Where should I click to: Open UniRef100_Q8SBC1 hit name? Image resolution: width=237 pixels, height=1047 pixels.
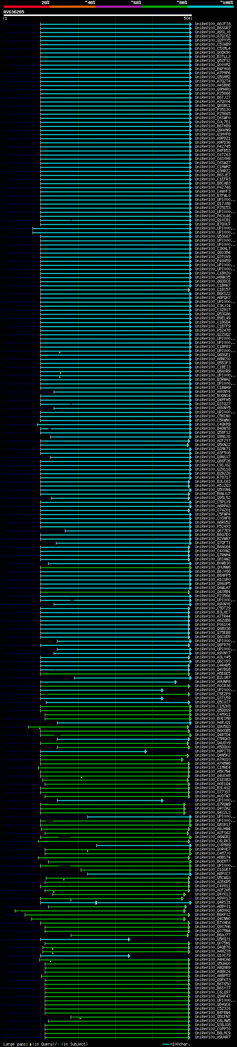(213, 106)
